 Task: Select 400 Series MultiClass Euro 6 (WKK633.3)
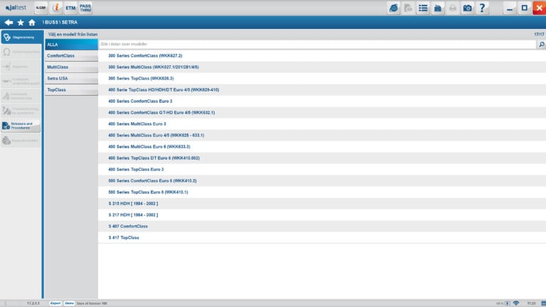tap(322, 147)
